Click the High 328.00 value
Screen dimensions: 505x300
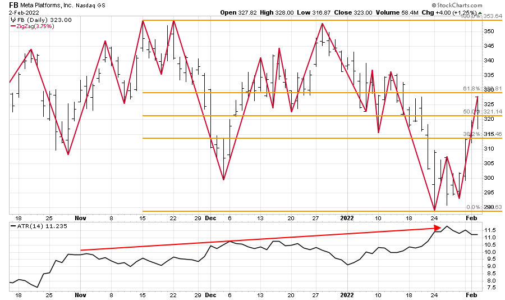tap(277, 12)
